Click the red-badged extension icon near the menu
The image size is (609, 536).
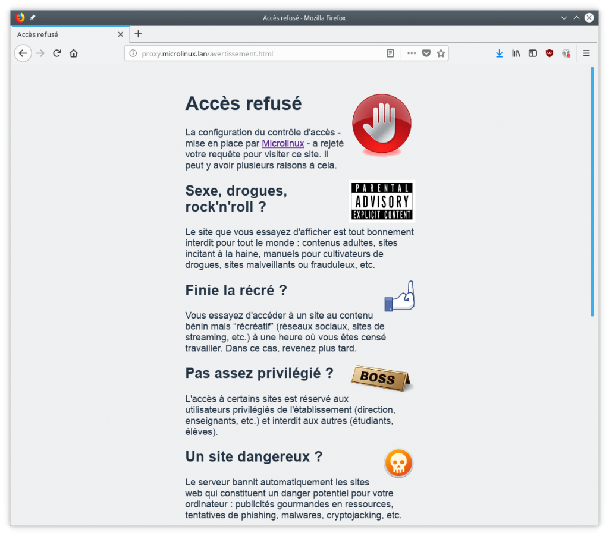tap(565, 53)
